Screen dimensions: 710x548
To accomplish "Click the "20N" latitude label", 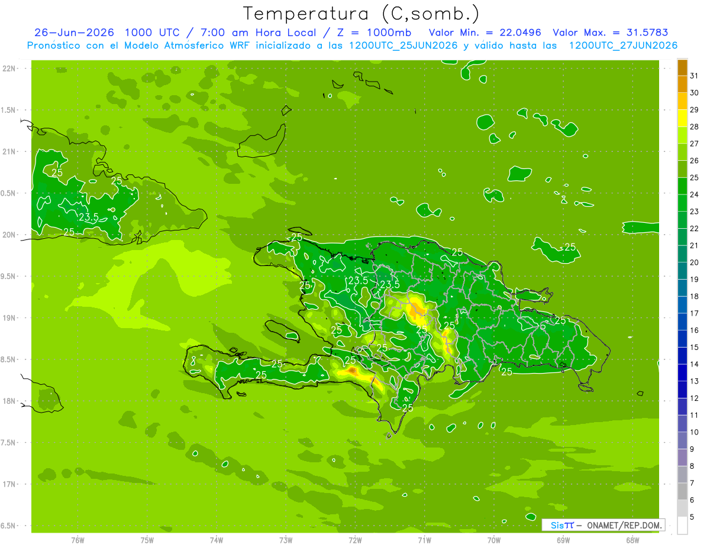I will [x=9, y=235].
